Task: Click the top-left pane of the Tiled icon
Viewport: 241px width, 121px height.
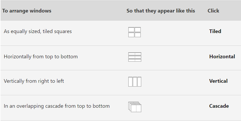Action: tap(131, 30)
